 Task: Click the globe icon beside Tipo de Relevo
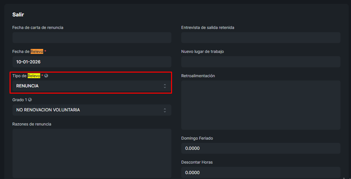click(x=46, y=76)
